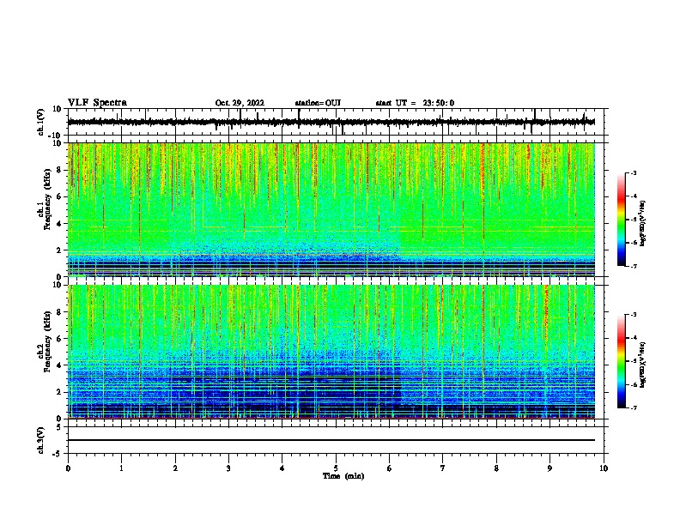Viewport: 680px width, 525px height.
Task: Click the "6" tick on ch.2 frequency axis
Action: pyautogui.click(x=59, y=338)
